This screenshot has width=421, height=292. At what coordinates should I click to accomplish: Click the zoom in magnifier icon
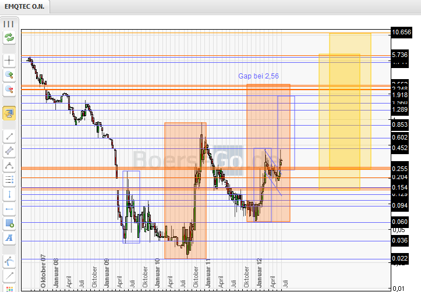coord(9,75)
